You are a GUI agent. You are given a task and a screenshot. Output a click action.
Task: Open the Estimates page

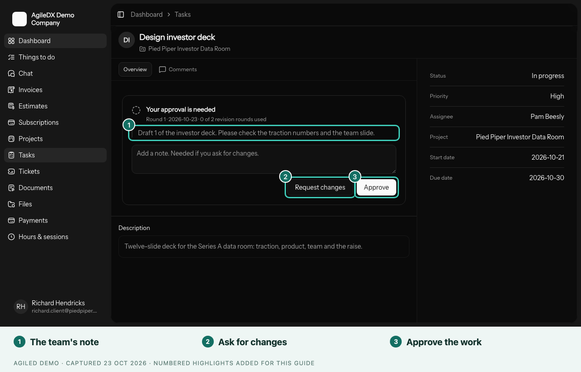pos(55,106)
